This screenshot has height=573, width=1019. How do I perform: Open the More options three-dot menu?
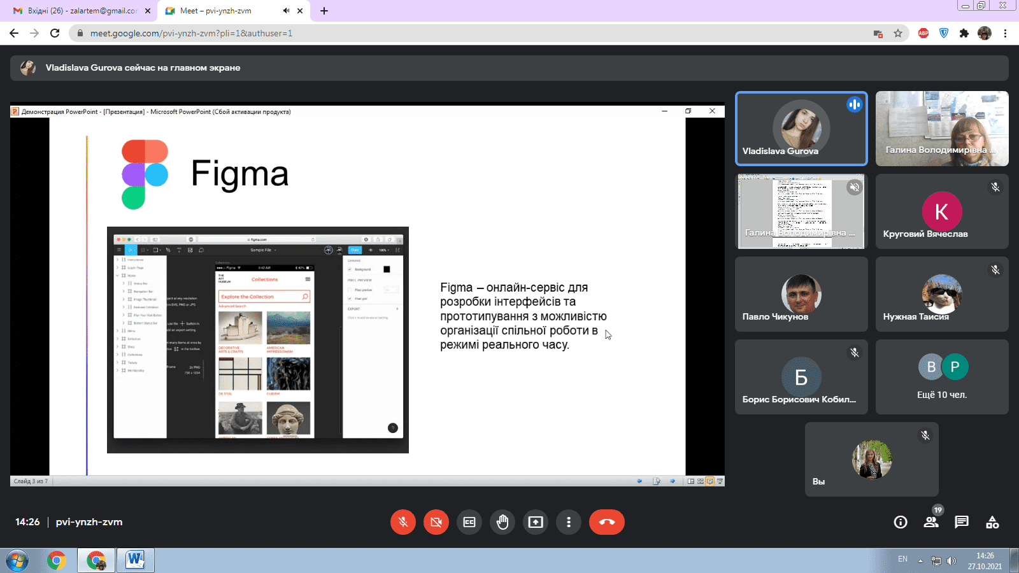click(x=569, y=522)
